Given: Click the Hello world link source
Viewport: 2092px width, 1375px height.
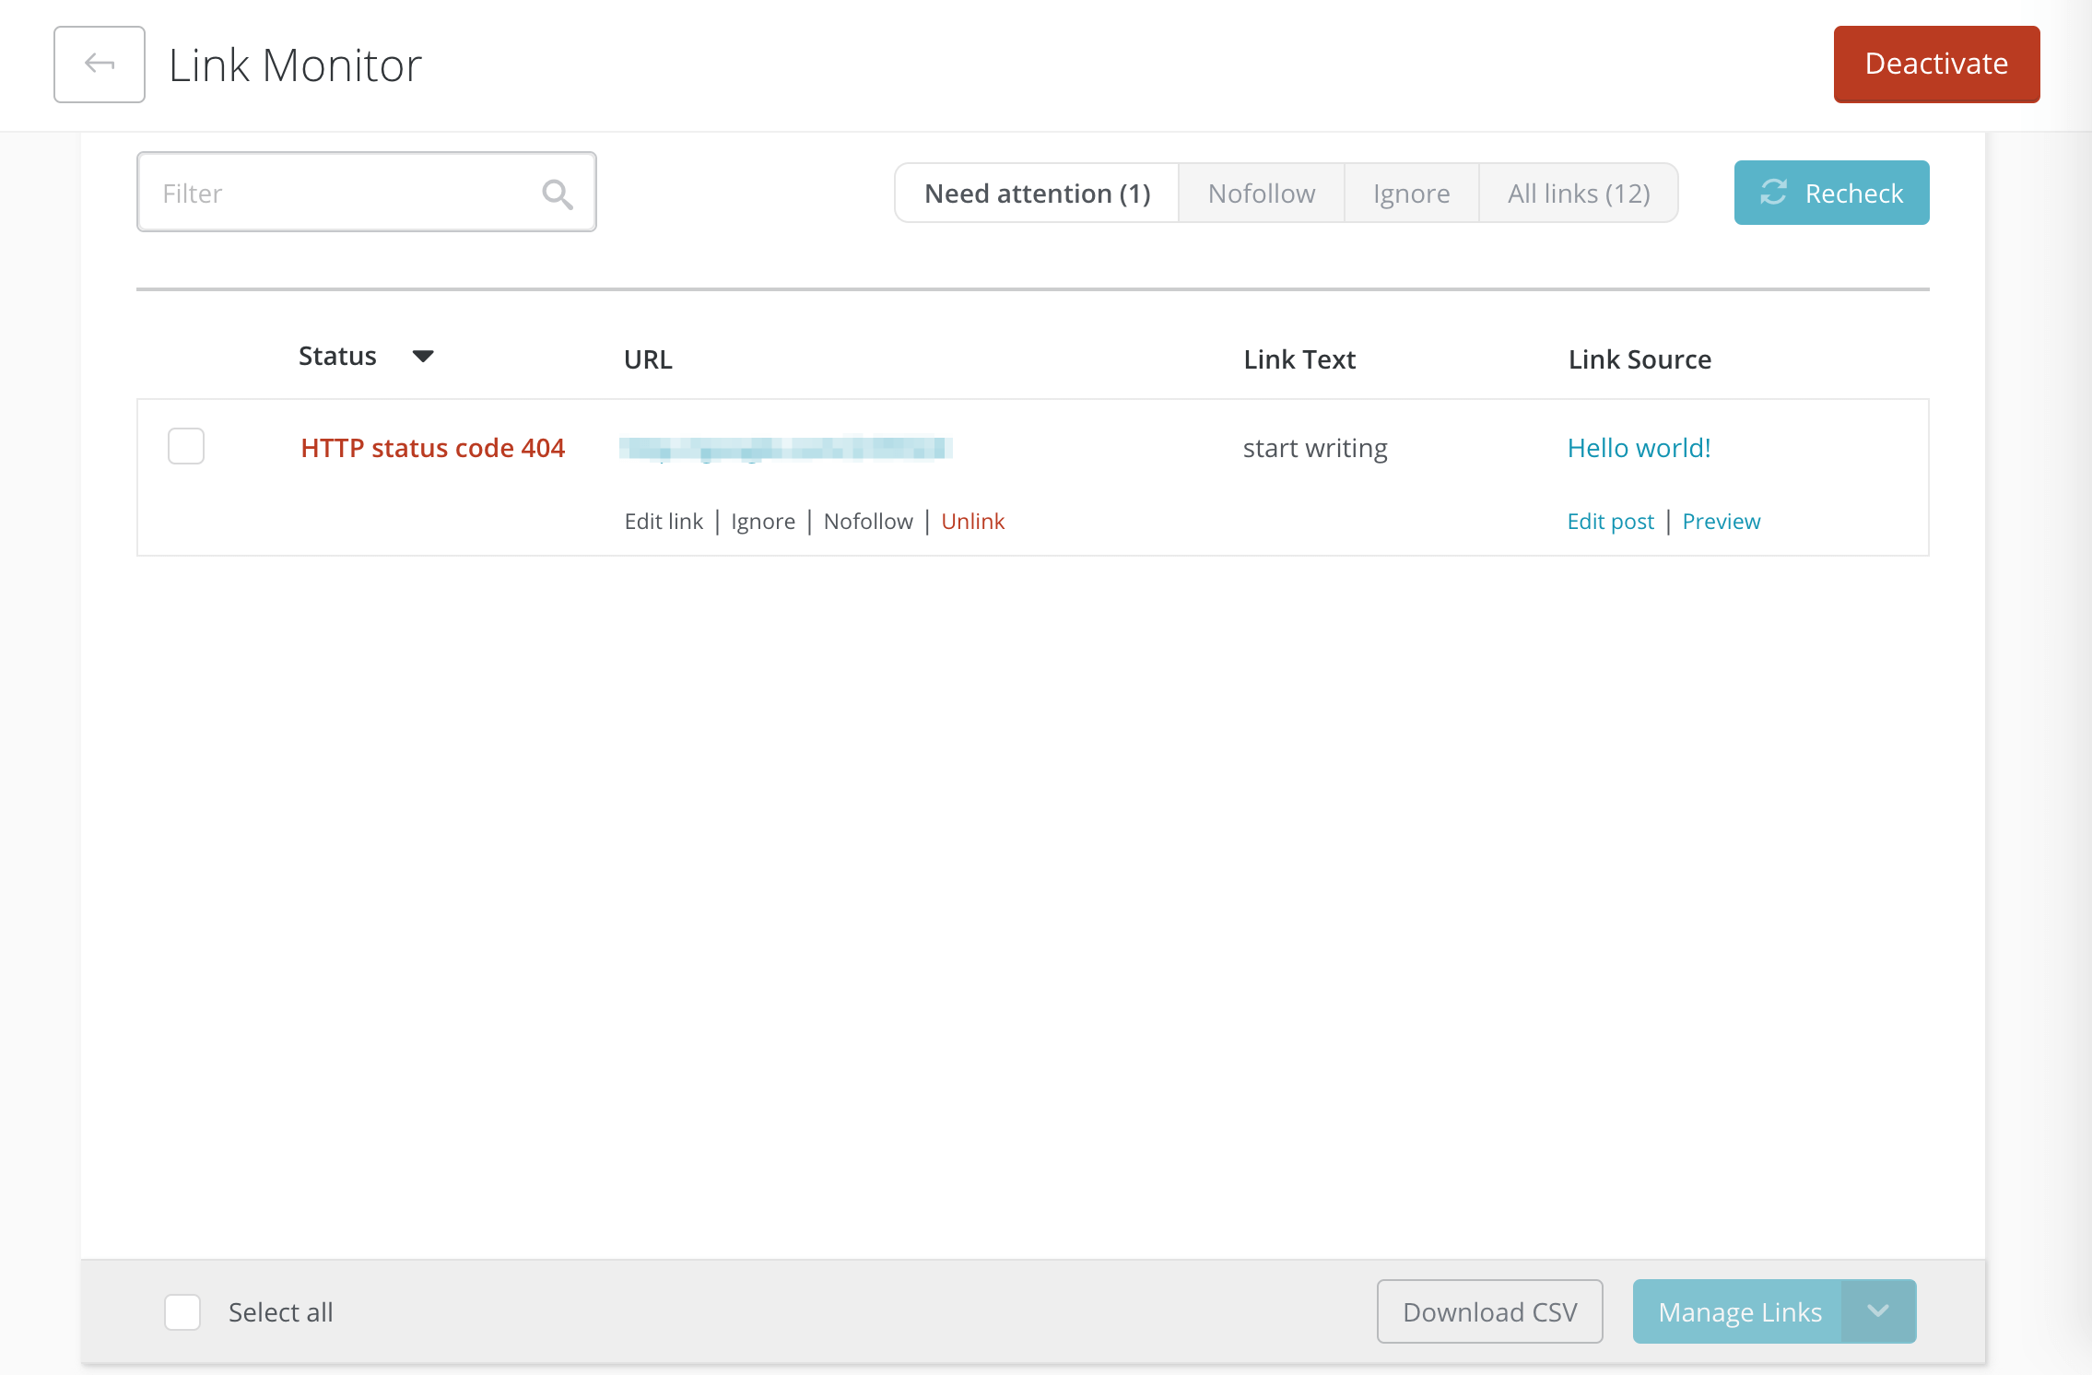Looking at the screenshot, I should tap(1638, 447).
